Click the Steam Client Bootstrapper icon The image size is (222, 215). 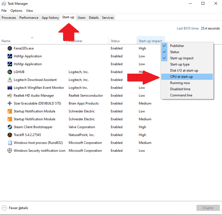(10, 127)
